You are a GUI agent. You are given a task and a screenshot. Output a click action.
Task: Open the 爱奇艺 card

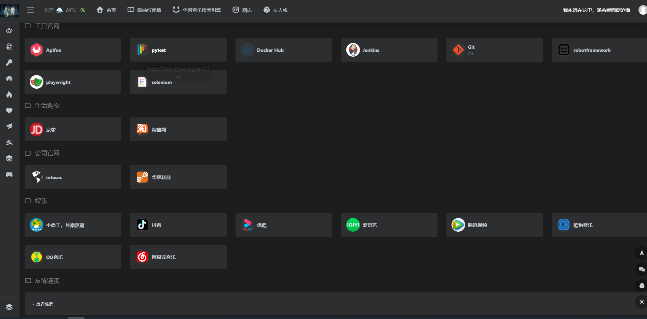(389, 225)
